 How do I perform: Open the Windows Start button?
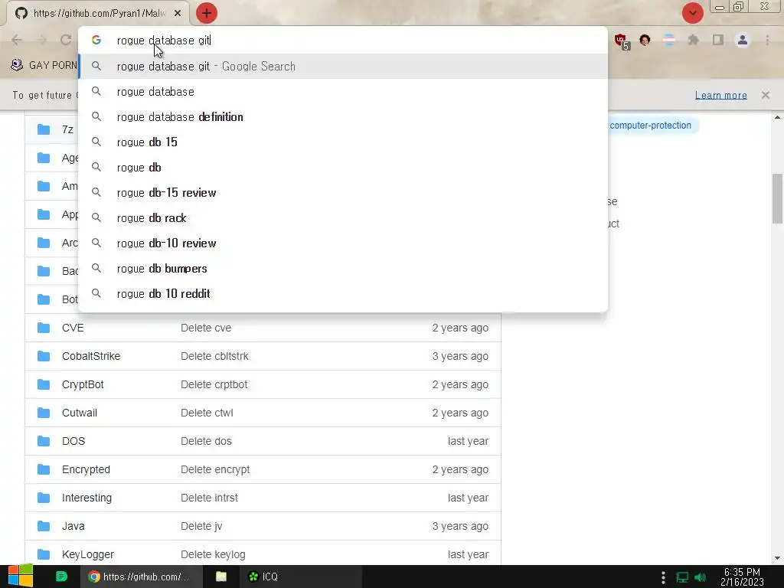(x=21, y=577)
